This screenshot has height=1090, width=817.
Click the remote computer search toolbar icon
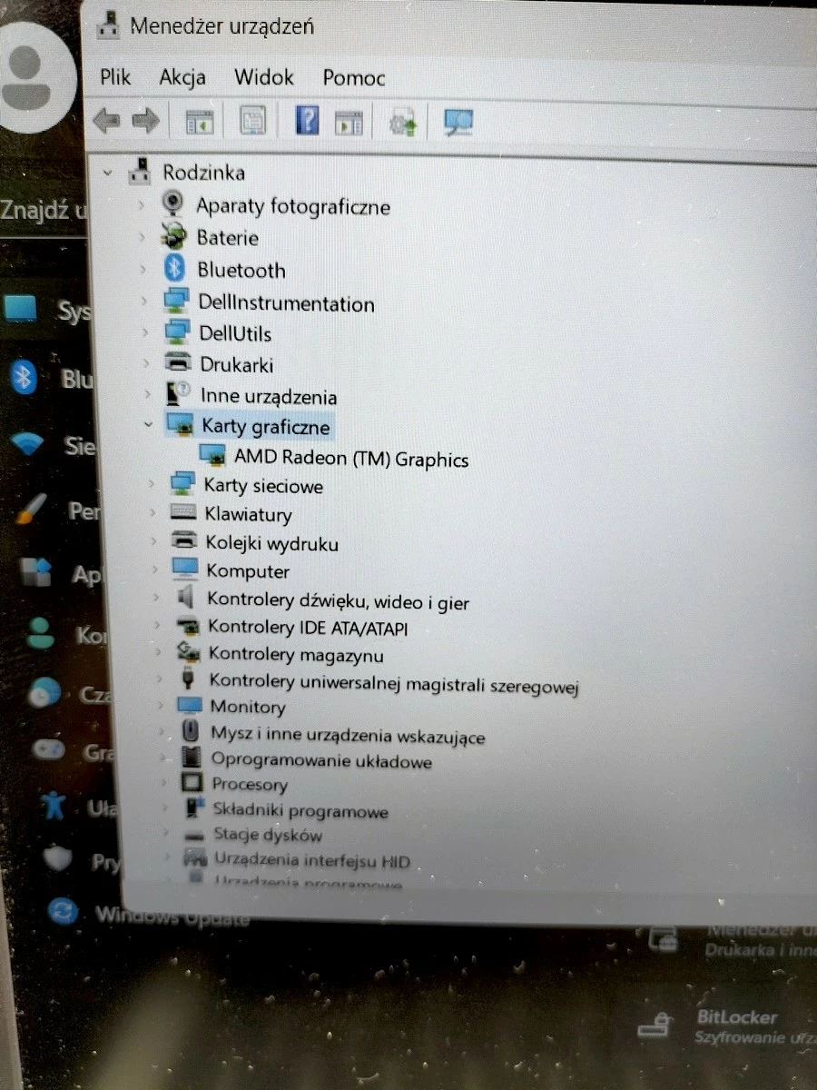(458, 120)
